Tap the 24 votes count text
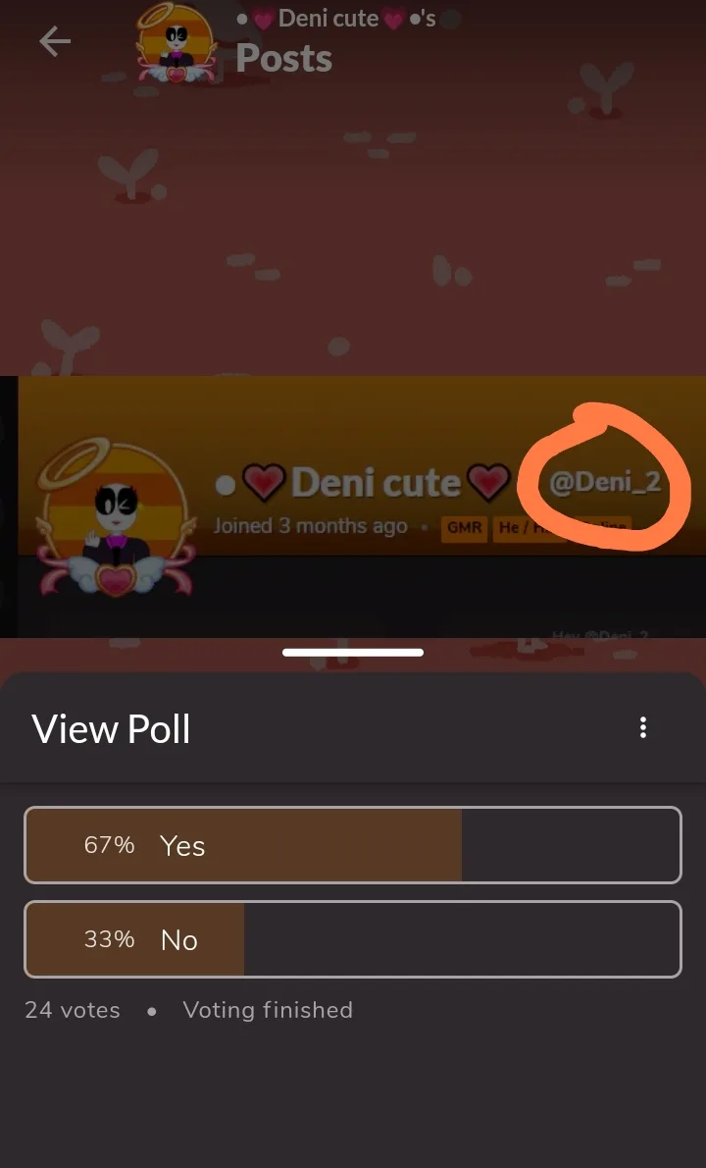 pos(73,1010)
